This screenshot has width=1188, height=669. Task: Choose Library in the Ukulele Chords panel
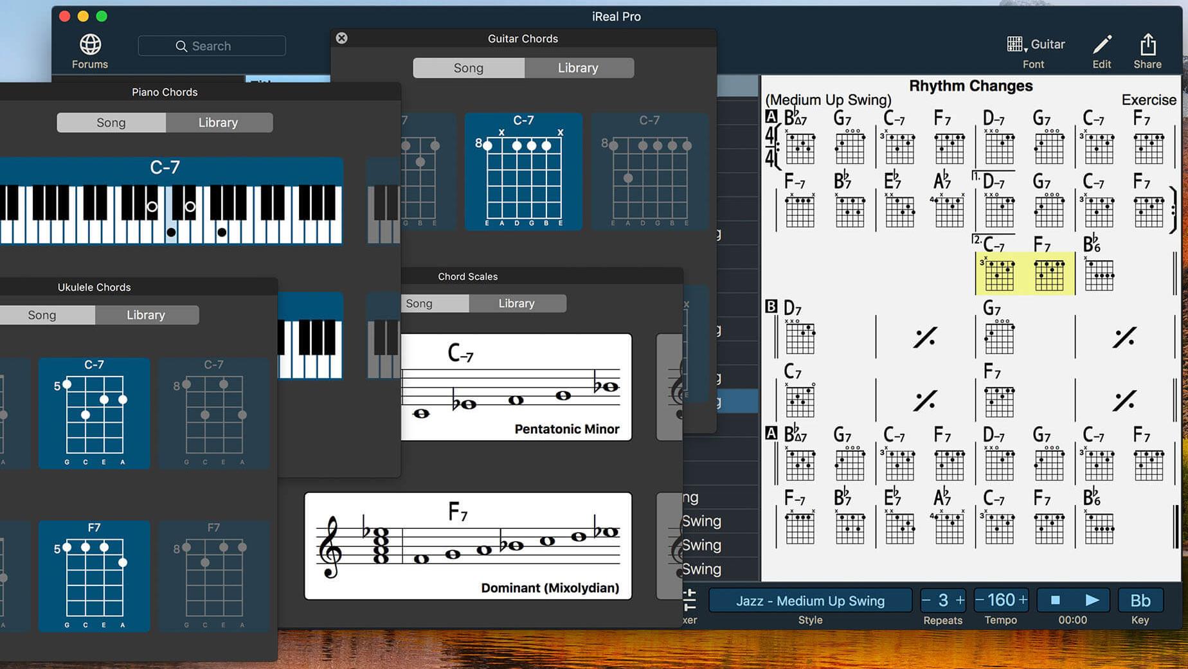coord(146,315)
